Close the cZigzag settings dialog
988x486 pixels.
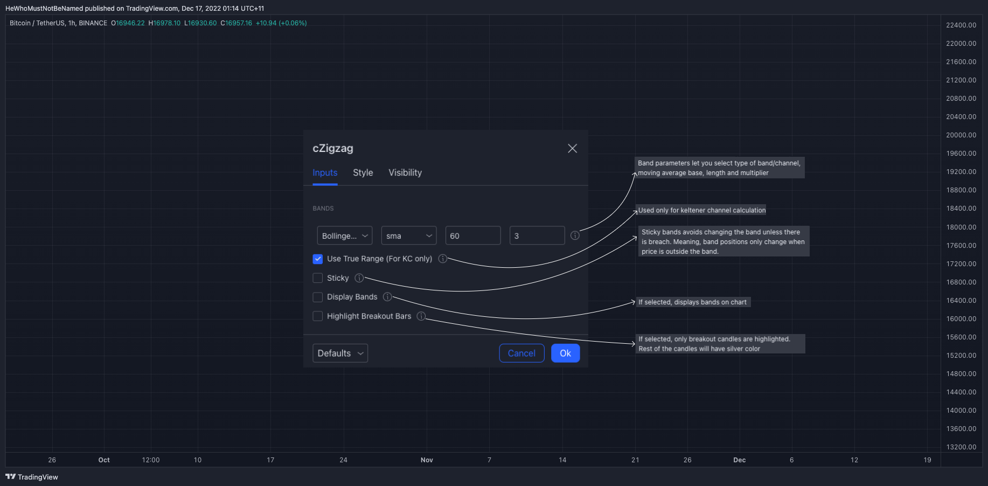[572, 148]
